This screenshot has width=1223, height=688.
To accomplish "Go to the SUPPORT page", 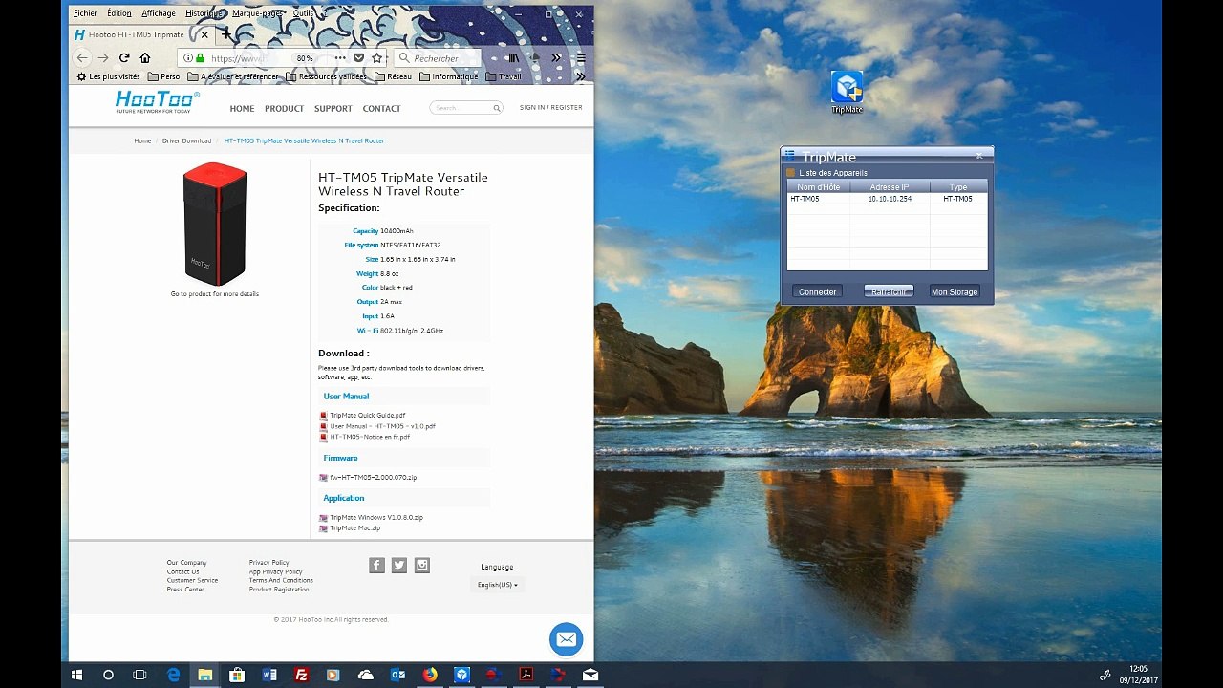I will [333, 109].
